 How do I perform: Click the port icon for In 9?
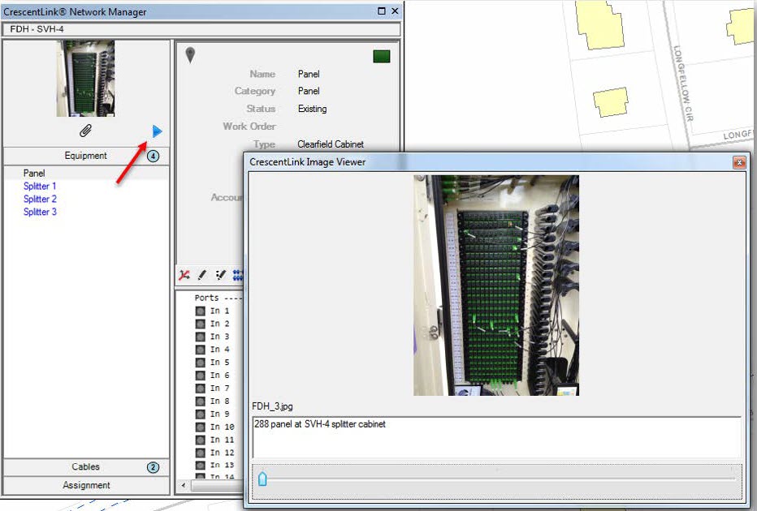(x=201, y=414)
